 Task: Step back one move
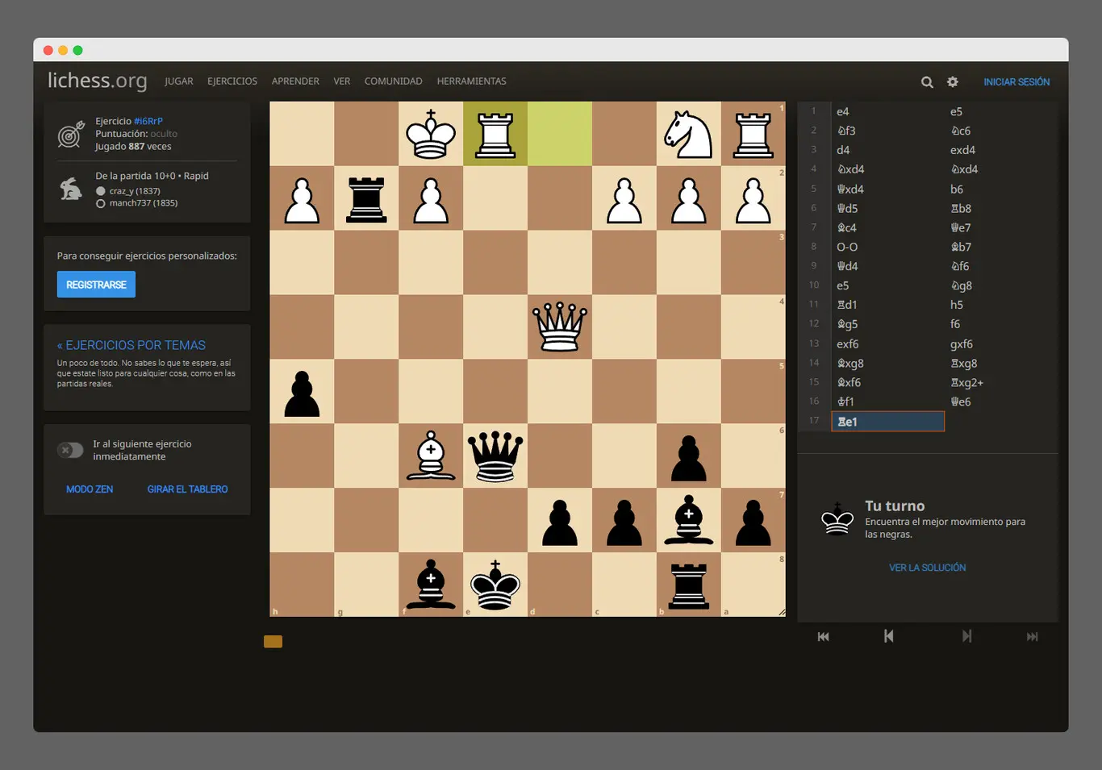(x=888, y=636)
